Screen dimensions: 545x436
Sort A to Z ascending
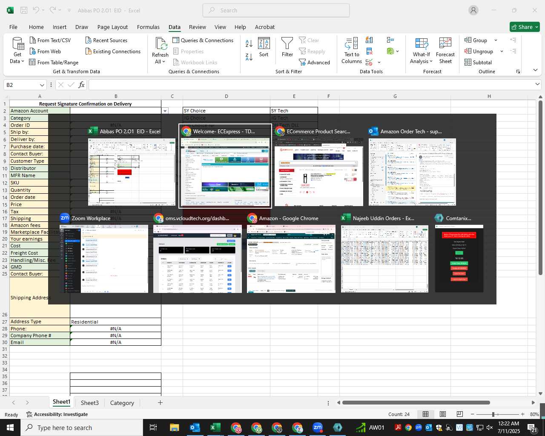(249, 43)
